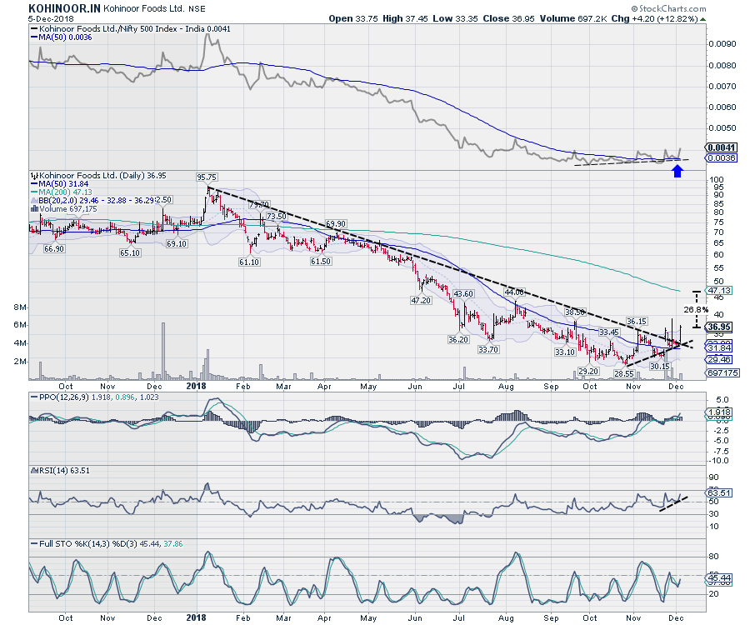Screen dimensions: 750x625
Task: Click the 36.95 current price tag
Action: click(717, 327)
